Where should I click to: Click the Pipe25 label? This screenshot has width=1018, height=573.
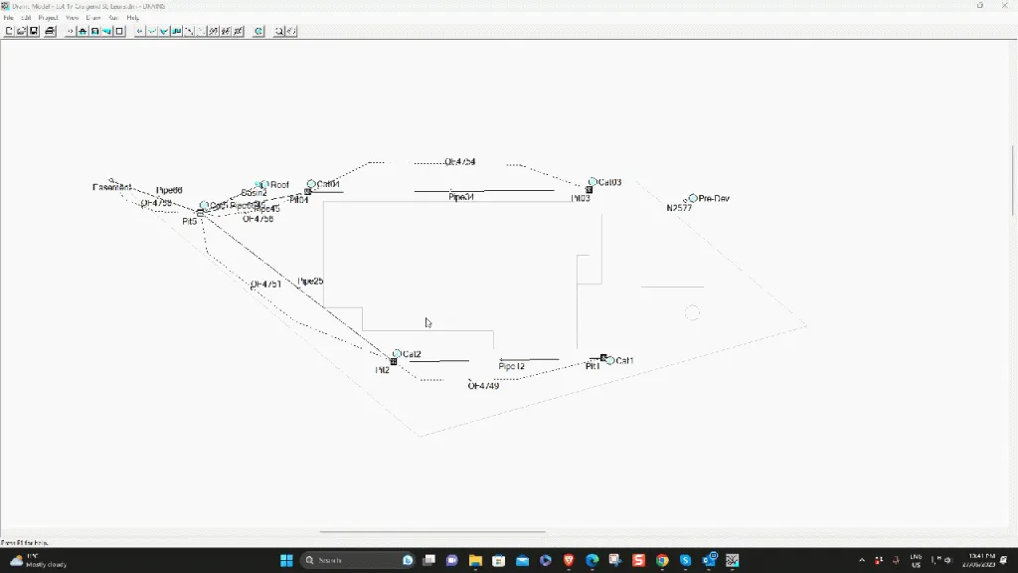tap(310, 282)
